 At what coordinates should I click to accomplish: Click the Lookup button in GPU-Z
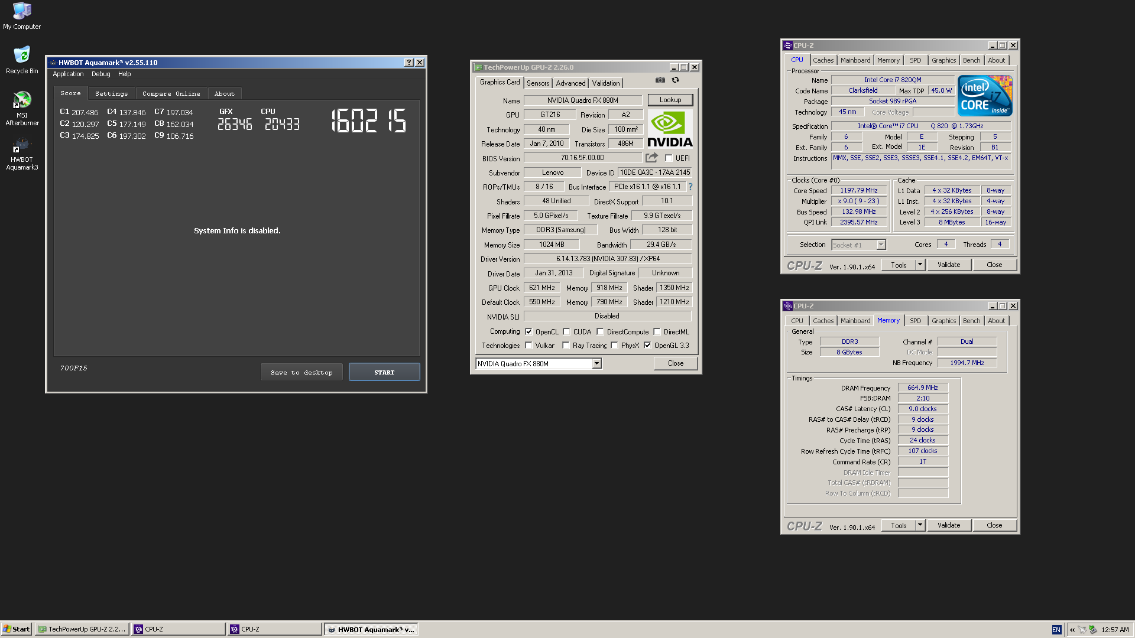(x=670, y=100)
